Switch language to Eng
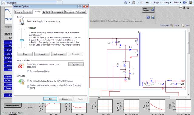The width and height of the screenshot is (194, 115). click(x=181, y=8)
